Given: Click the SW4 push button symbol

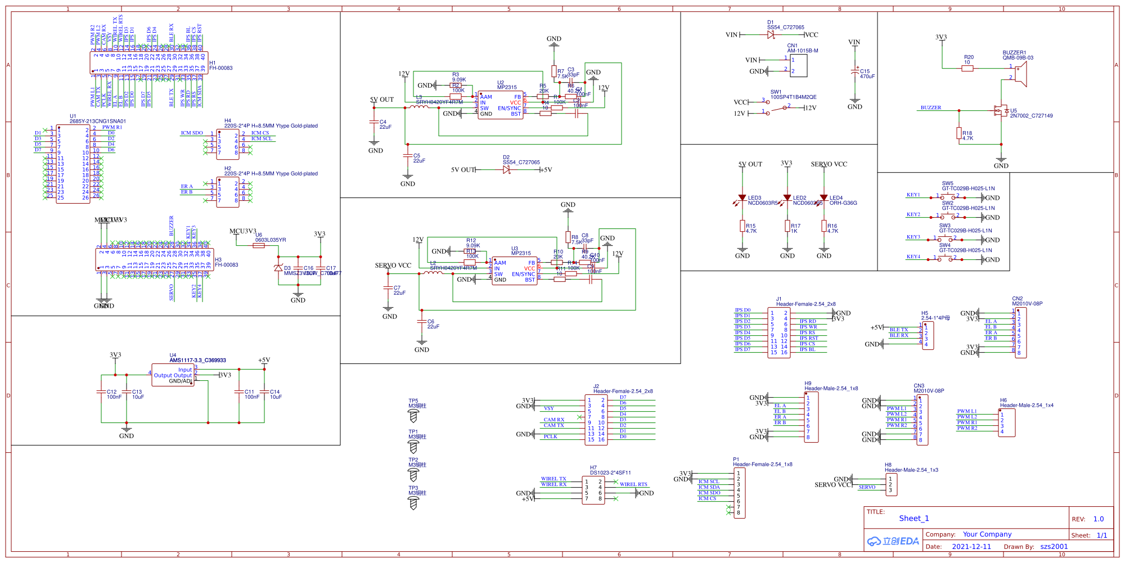Looking at the screenshot, I should [x=945, y=259].
